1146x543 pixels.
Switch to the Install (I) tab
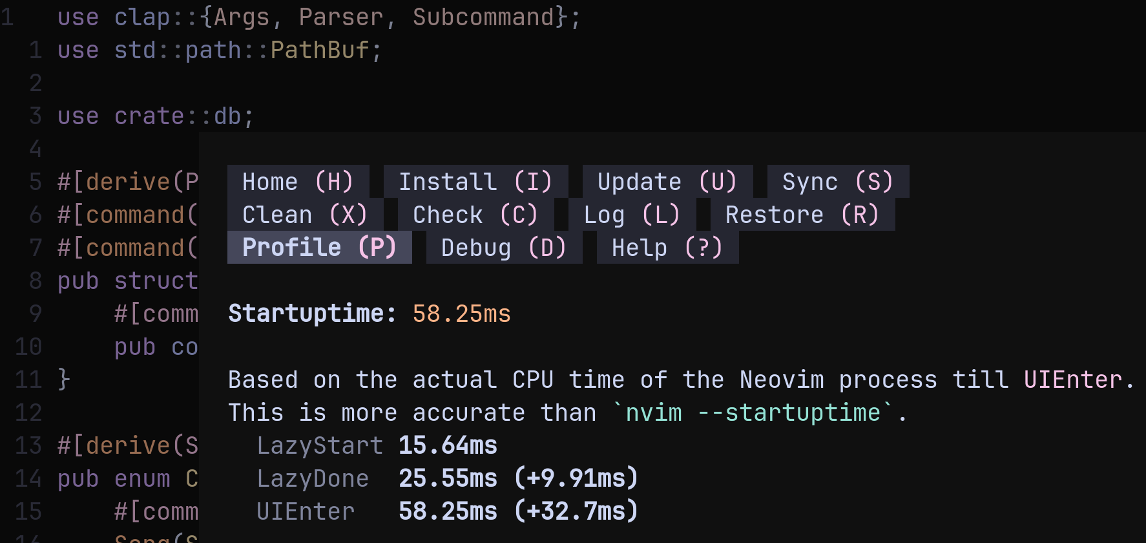point(475,182)
